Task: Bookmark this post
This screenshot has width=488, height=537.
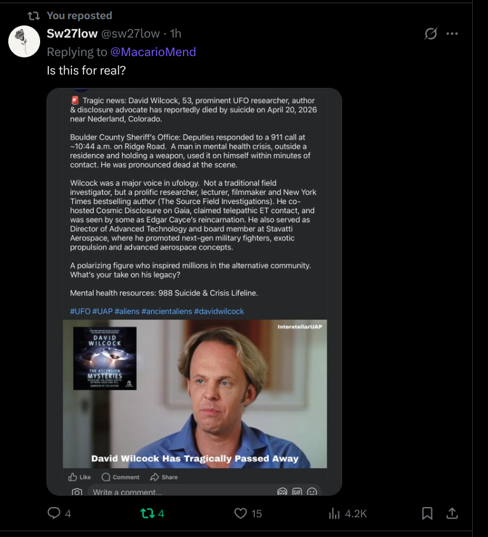Action: point(427,513)
